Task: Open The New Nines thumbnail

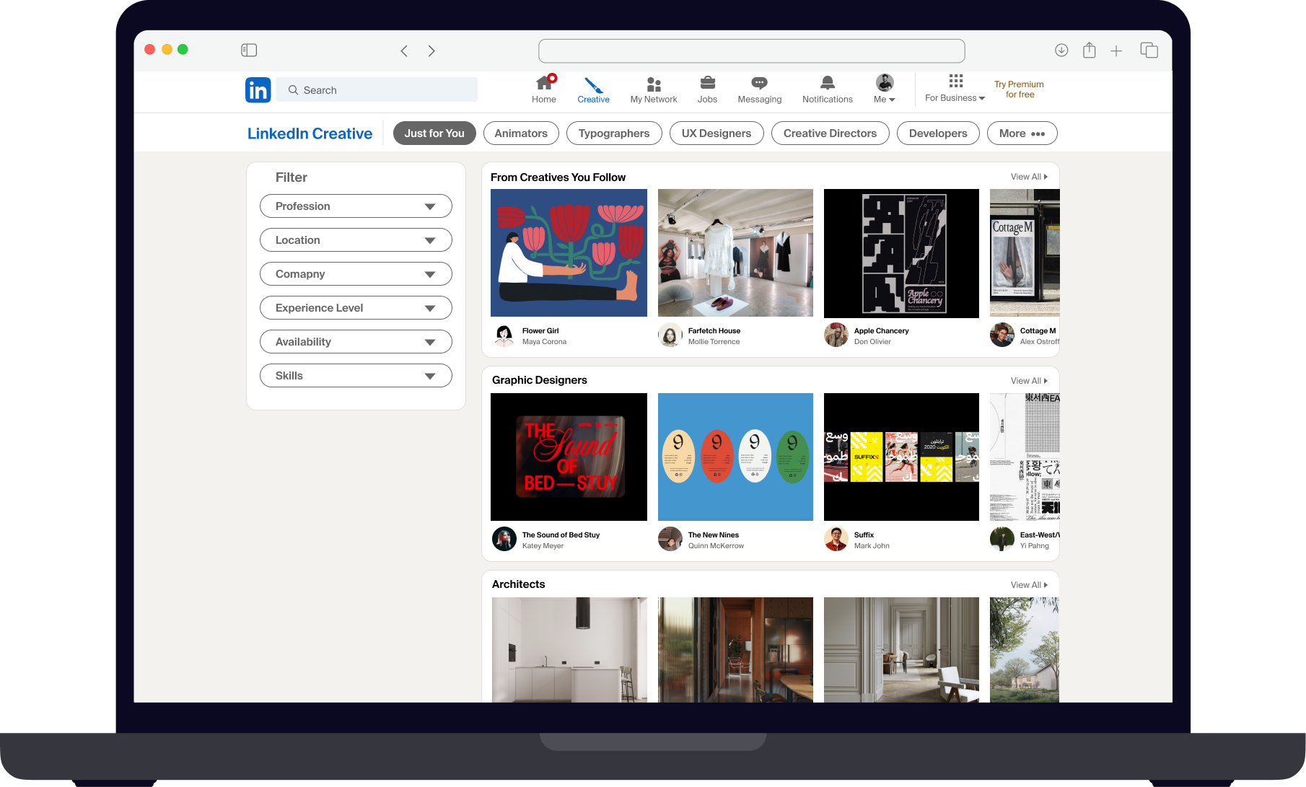Action: click(x=735, y=457)
